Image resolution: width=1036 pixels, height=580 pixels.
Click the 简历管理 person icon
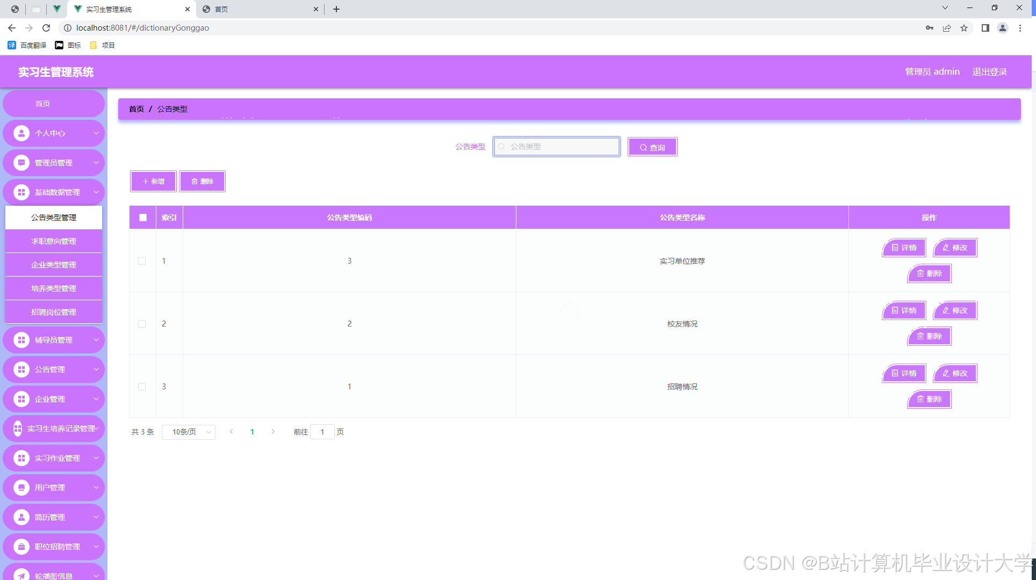[21, 517]
